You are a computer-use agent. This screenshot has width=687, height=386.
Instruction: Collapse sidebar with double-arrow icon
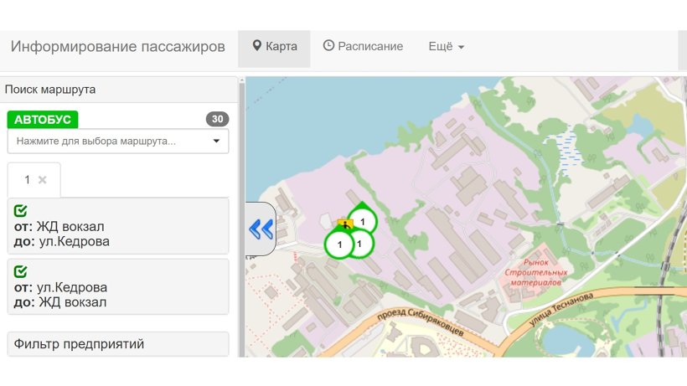coord(261,229)
